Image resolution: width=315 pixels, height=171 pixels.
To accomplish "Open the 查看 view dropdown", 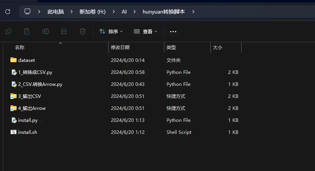I will pos(145,31).
